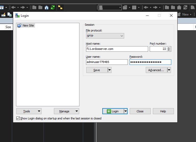Image resolution: width=196 pixels, height=142 pixels.
Task: Open local panel root directory
Action: (40, 7)
